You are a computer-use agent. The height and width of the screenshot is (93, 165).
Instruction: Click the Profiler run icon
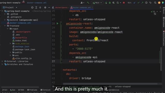pyautogui.click(x=118, y=3)
